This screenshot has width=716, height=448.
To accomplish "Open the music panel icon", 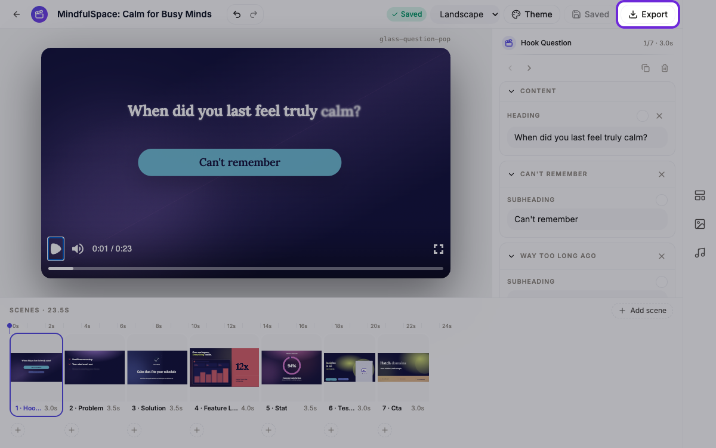I will (700, 253).
